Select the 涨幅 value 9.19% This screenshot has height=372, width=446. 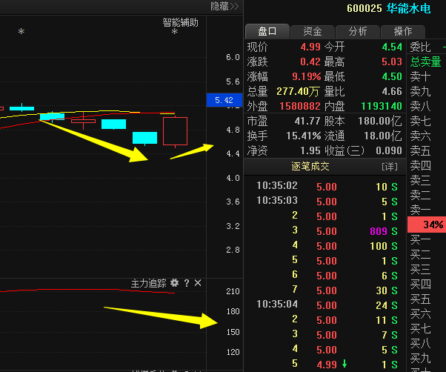(x=306, y=76)
